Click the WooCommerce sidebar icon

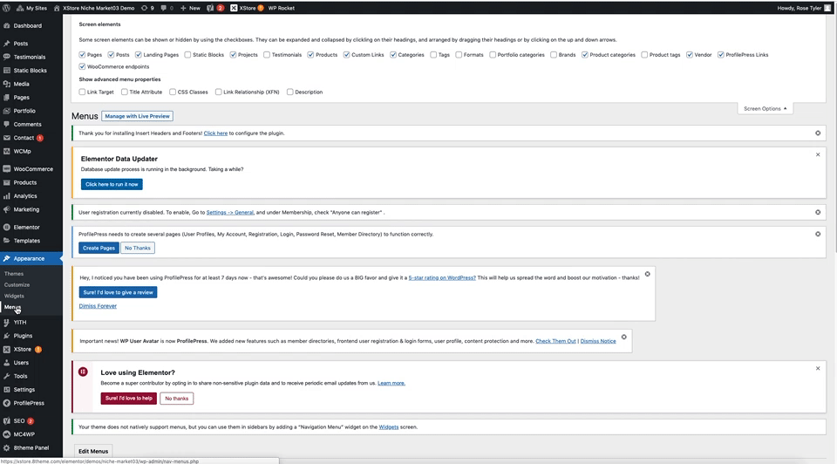tap(6, 168)
